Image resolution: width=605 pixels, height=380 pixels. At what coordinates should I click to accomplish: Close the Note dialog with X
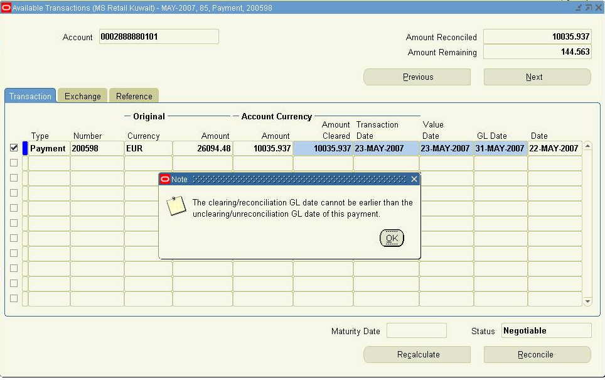(414, 180)
